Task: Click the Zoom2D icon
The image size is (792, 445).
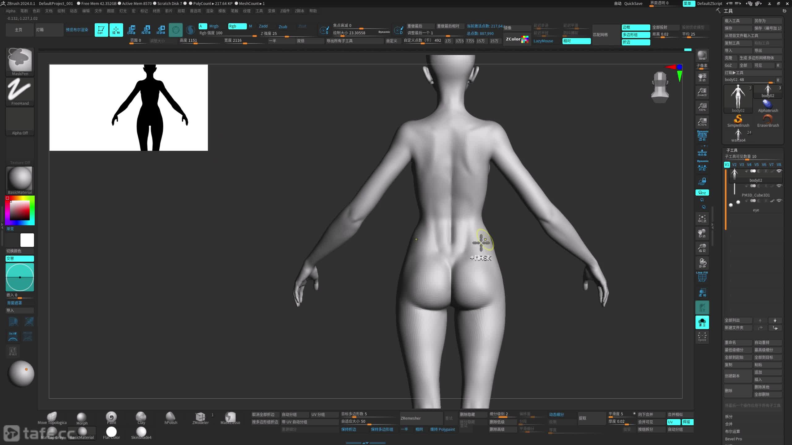Action: [702, 92]
